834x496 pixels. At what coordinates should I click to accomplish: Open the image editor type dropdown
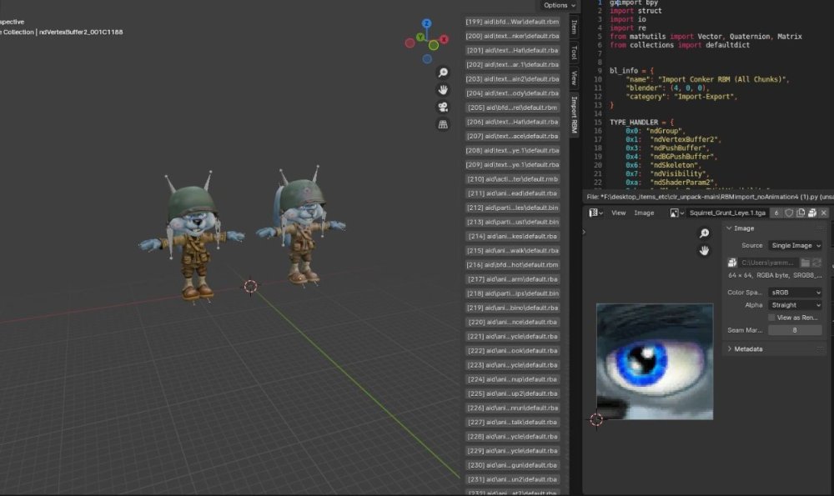[x=595, y=213]
